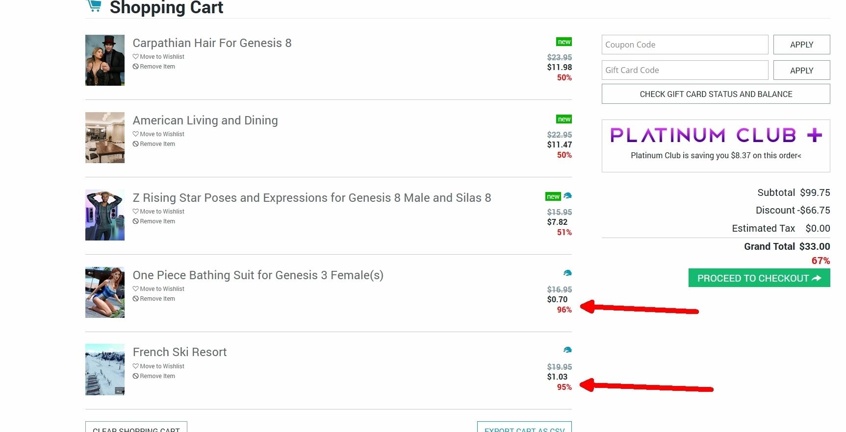Apply the gift card code
Viewport: 846px width, 432px height.
[801, 71]
